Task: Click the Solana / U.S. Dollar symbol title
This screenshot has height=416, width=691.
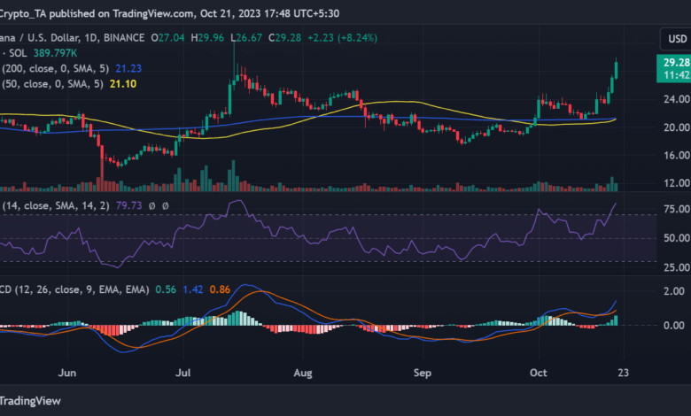Action: pyautogui.click(x=40, y=38)
